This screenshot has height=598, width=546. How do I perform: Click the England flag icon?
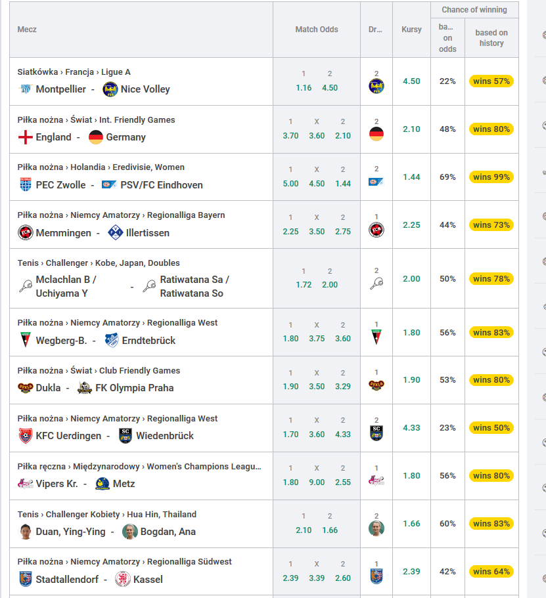(x=25, y=137)
